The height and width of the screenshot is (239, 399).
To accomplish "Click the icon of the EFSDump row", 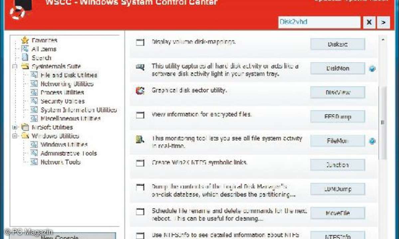I will [140, 115].
